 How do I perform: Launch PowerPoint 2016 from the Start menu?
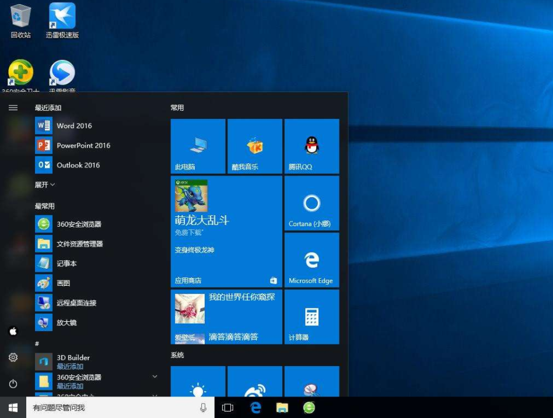tap(83, 145)
